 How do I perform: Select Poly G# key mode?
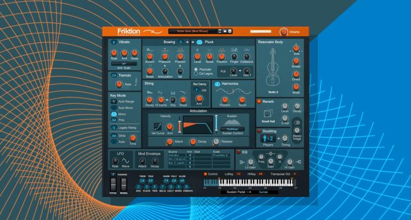point(114,120)
